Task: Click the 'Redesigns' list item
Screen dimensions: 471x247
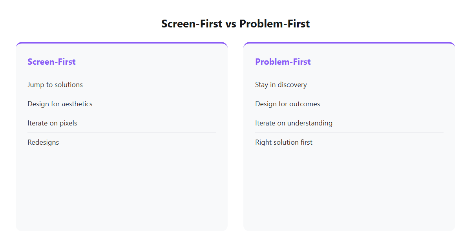Action: [x=122, y=142]
